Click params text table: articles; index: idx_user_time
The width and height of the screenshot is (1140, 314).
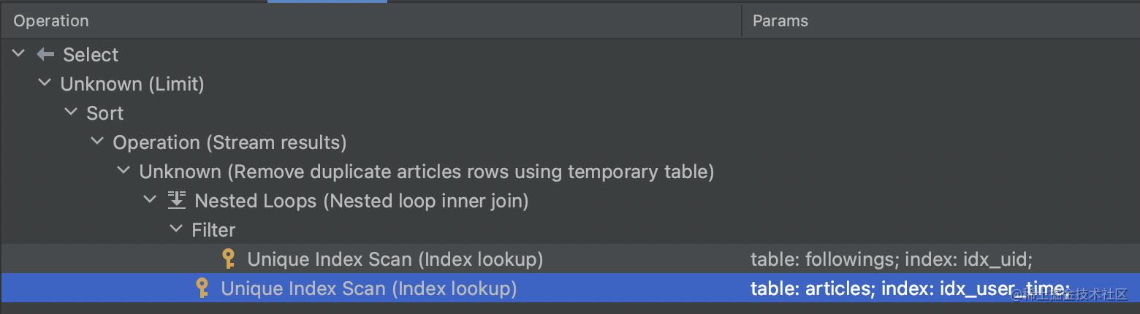tap(910, 288)
